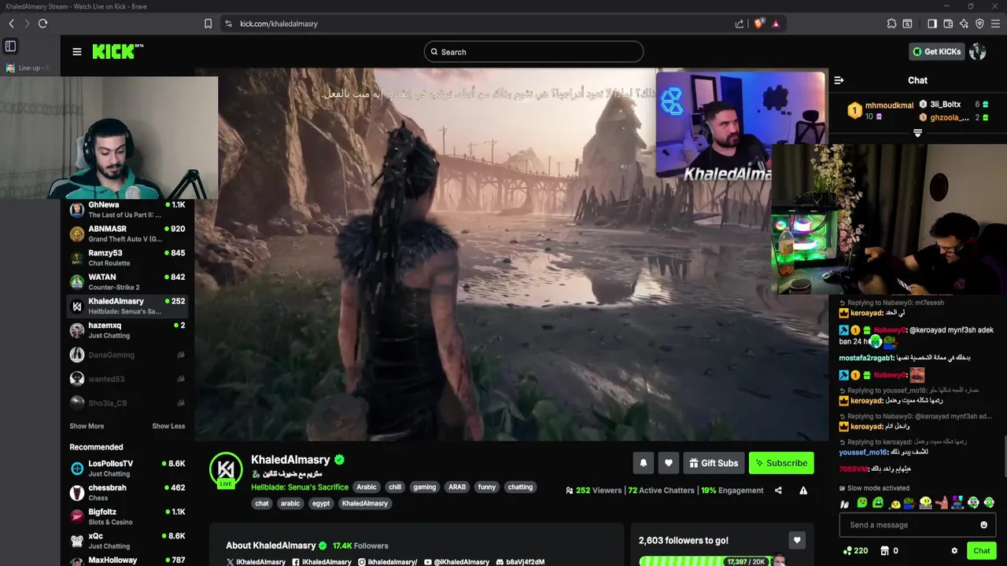This screenshot has width=1007, height=566.
Task: Open LosPollosTV recommended channel
Action: click(127, 469)
